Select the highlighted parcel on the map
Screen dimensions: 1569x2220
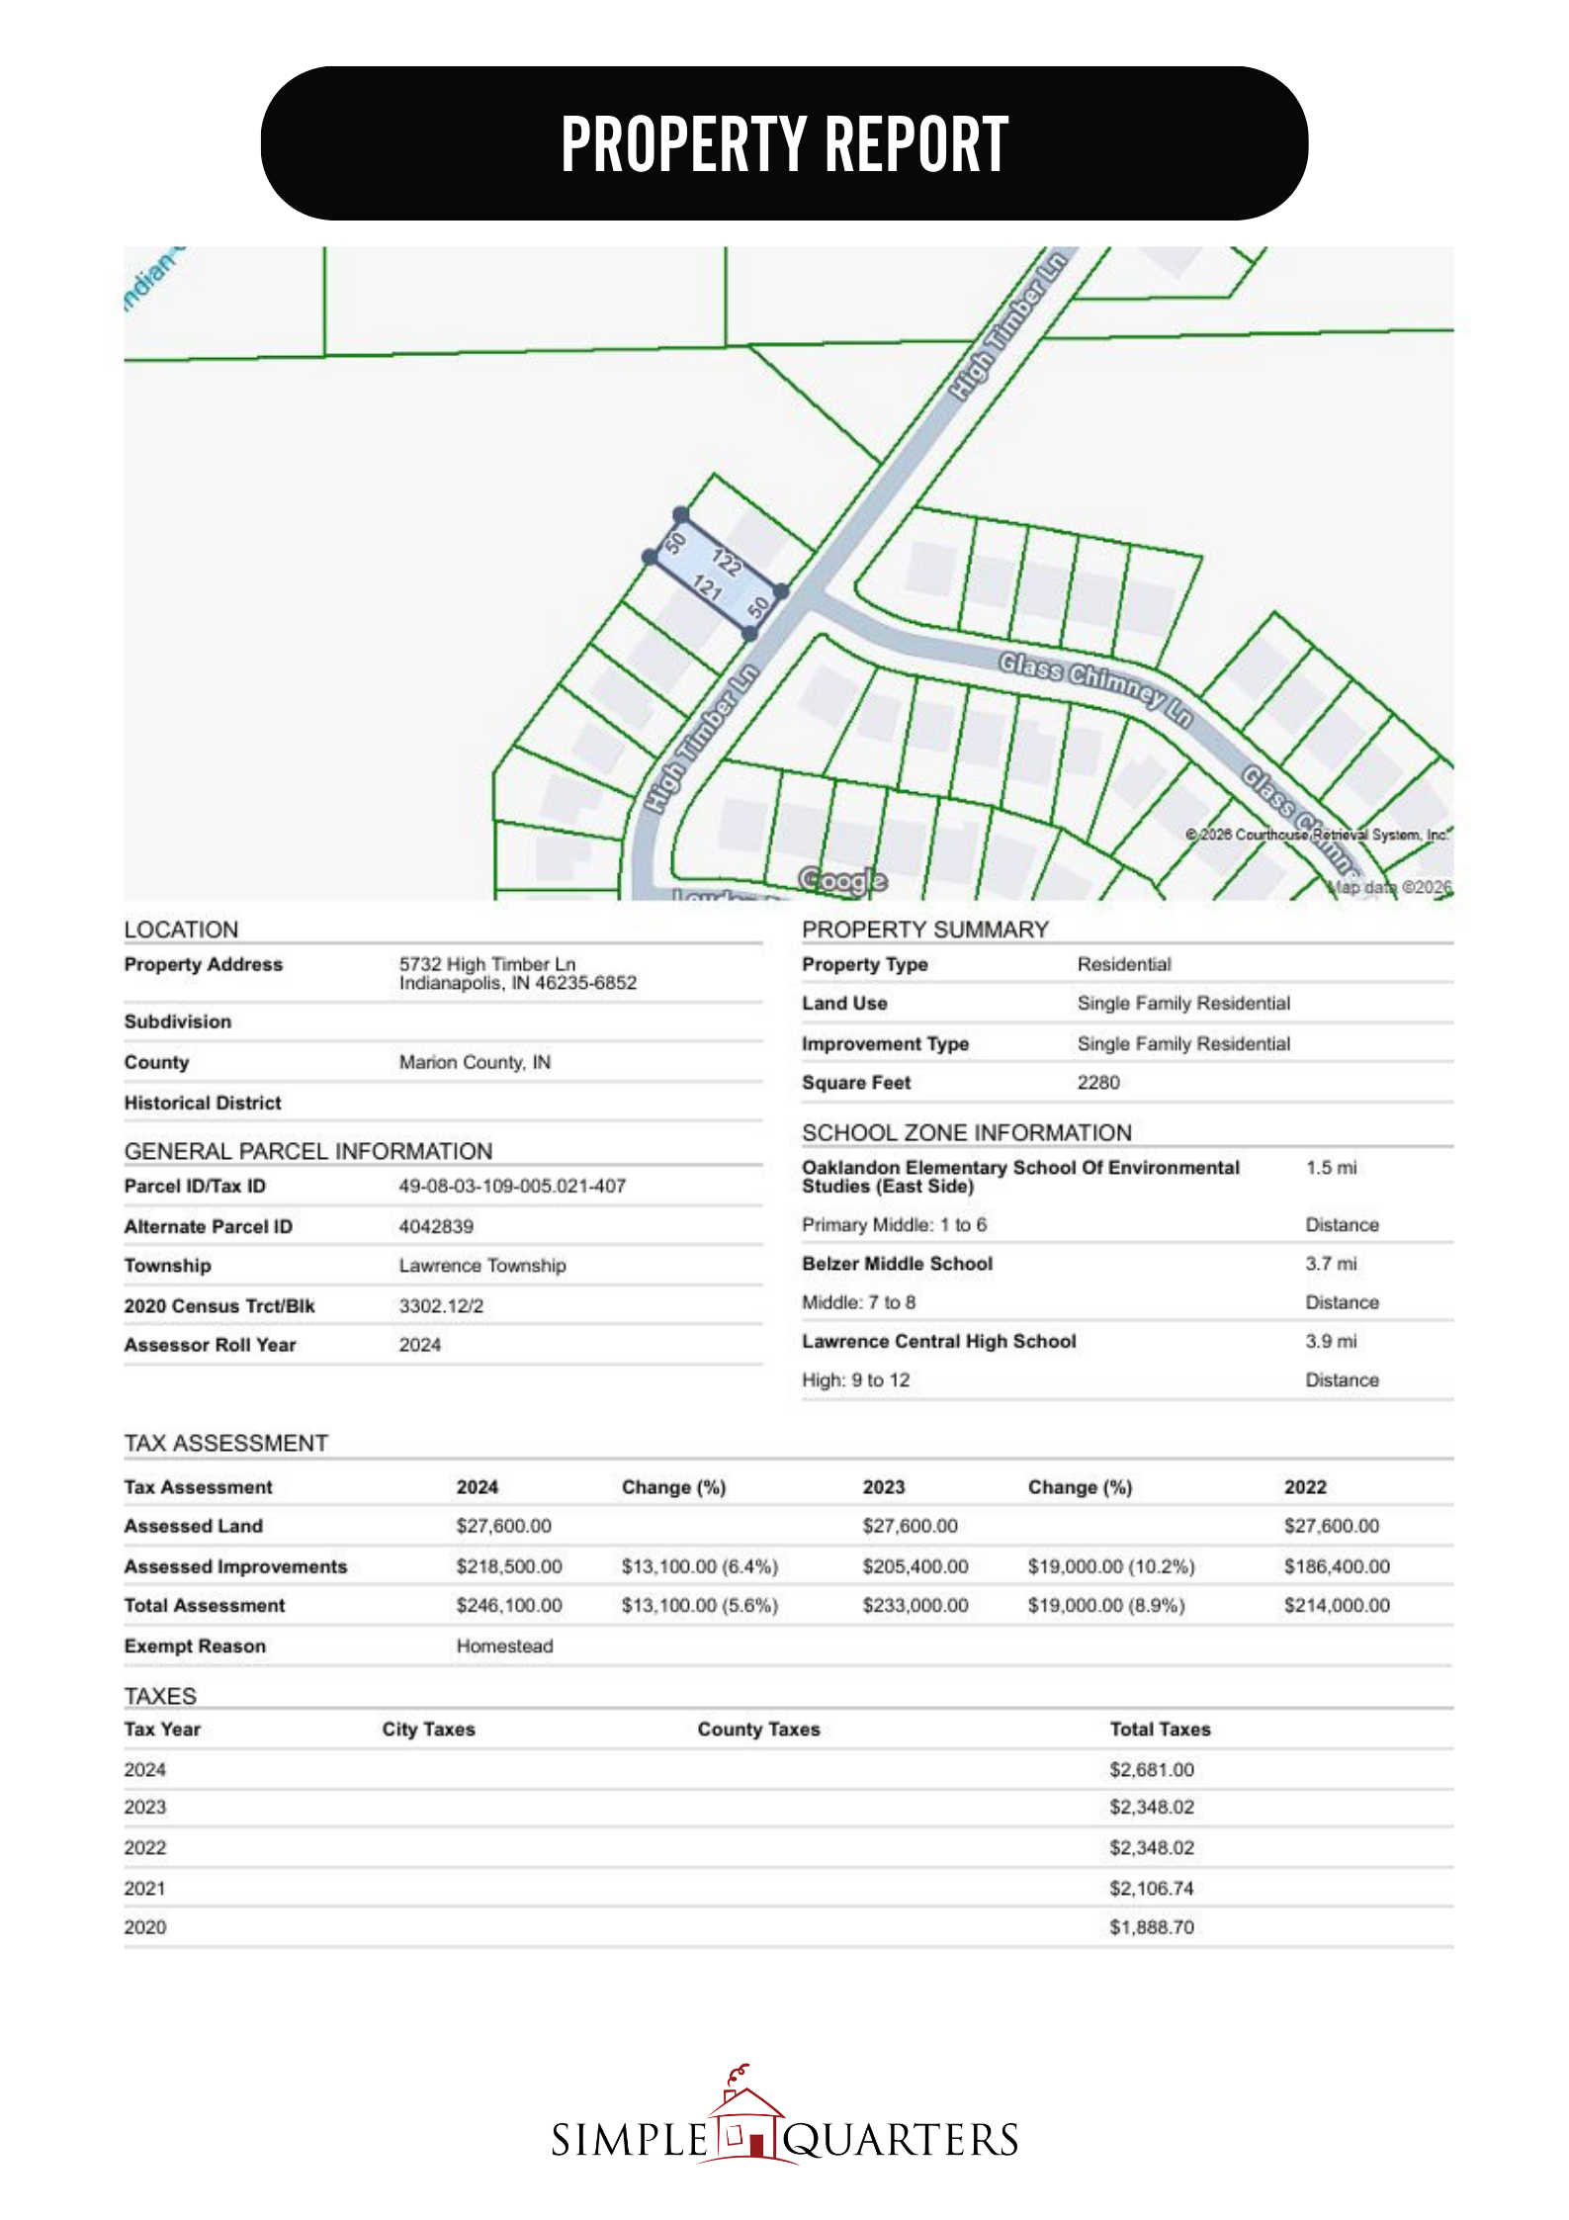coord(715,574)
